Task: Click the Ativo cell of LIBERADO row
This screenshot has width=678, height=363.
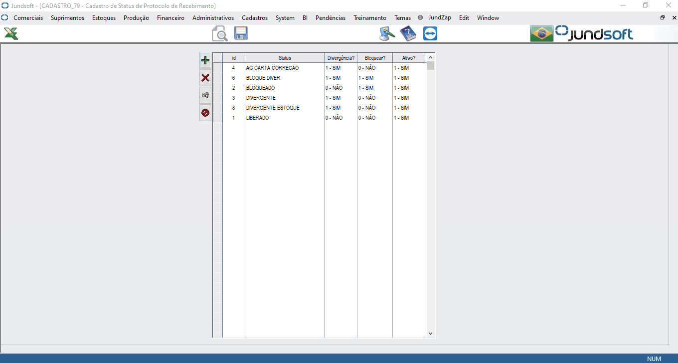Action: pos(409,118)
